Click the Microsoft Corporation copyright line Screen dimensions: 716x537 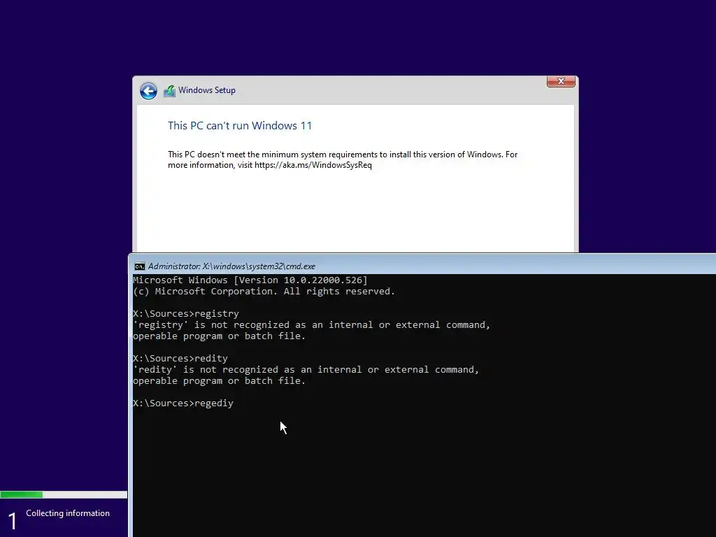pos(264,292)
